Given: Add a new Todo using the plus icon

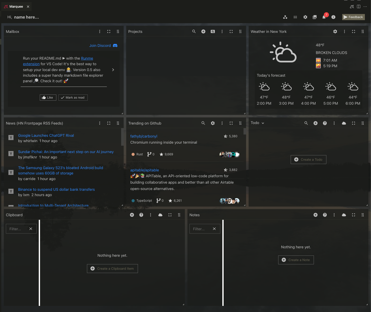Looking at the screenshot, I should point(315,123).
